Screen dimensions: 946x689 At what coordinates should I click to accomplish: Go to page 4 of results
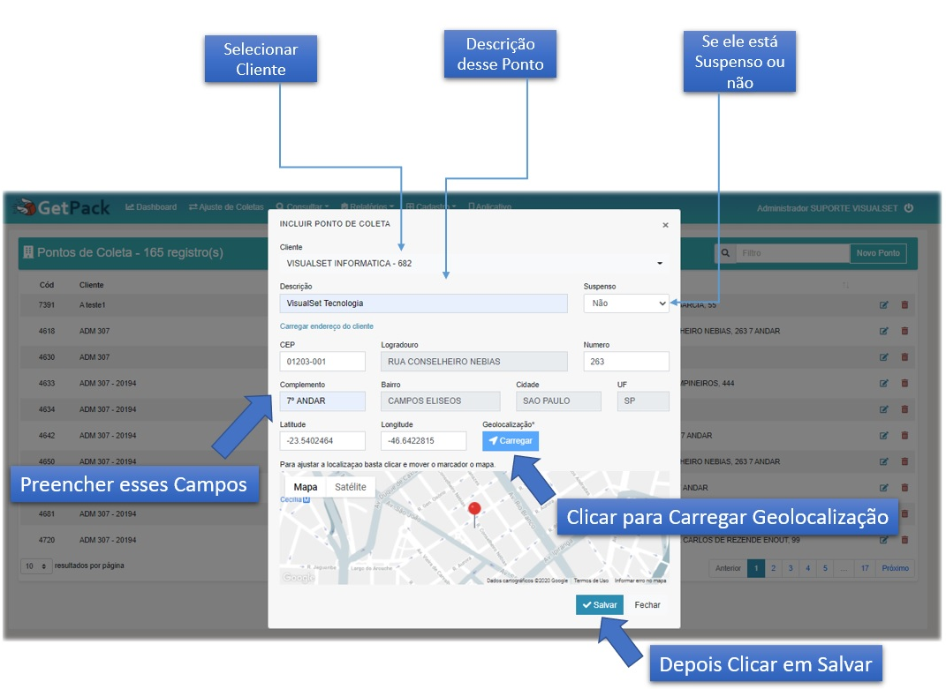(808, 568)
